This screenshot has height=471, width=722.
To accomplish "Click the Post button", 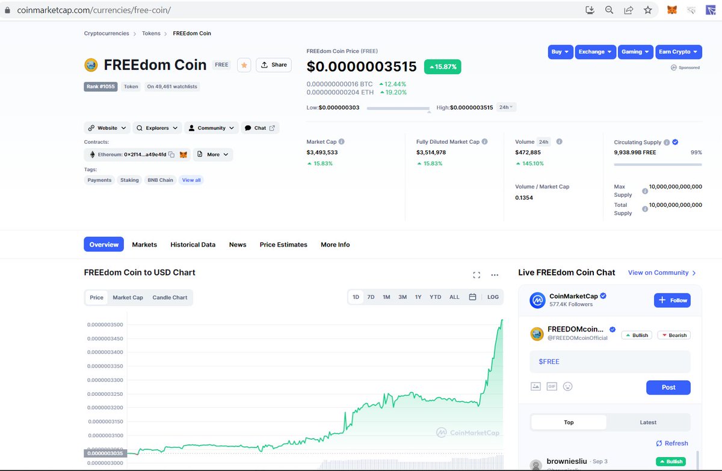I will [668, 387].
